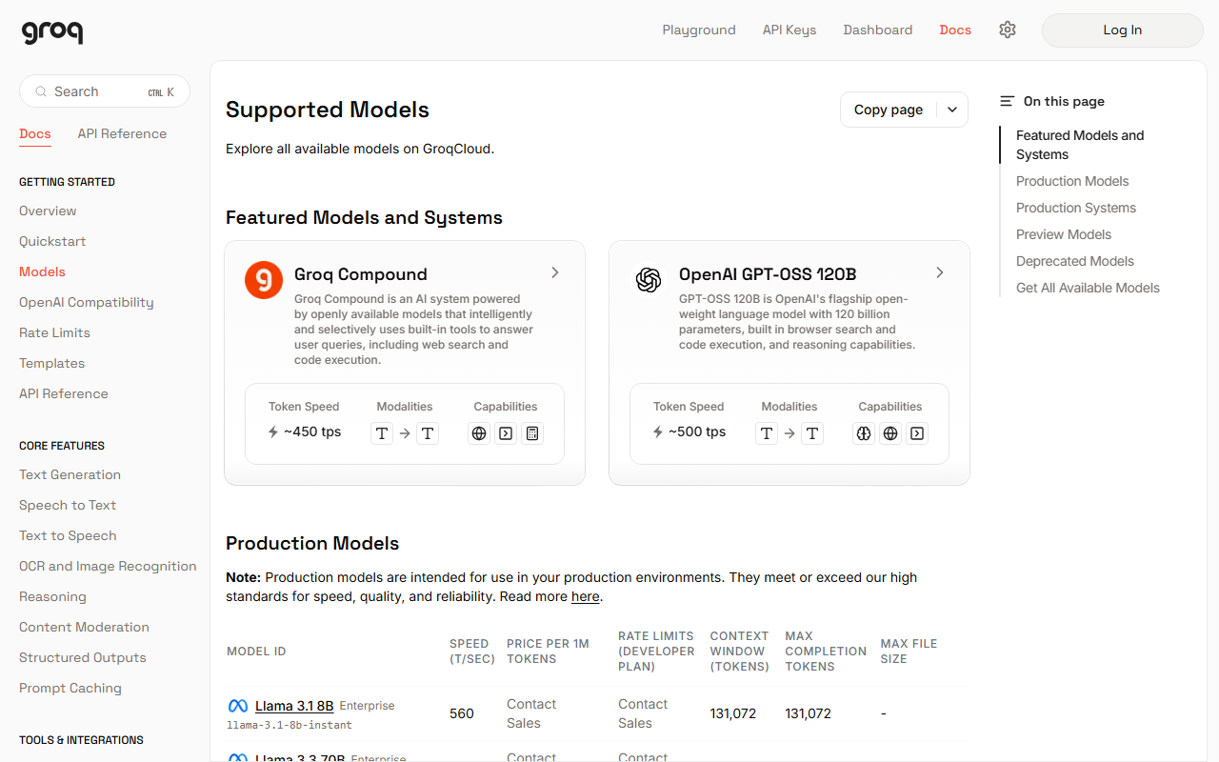Click the Copy page button
1219x762 pixels.
(x=889, y=110)
